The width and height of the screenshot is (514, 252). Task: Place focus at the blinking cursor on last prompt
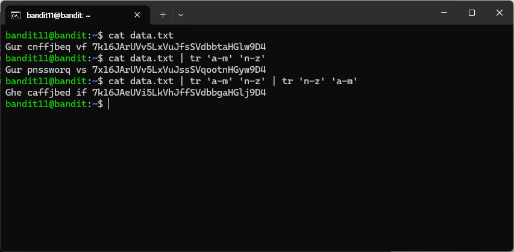[109, 105]
